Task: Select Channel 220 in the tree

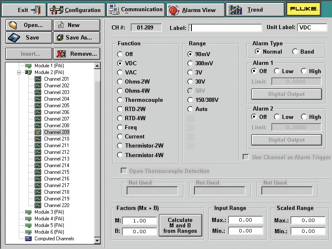Action: point(57,205)
